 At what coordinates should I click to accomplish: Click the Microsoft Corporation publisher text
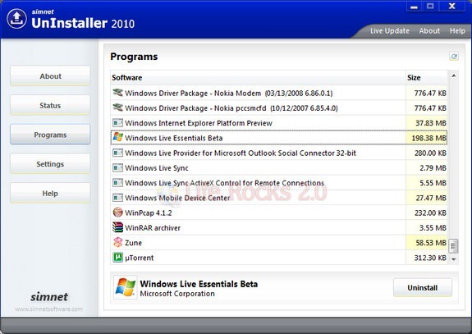tap(177, 294)
